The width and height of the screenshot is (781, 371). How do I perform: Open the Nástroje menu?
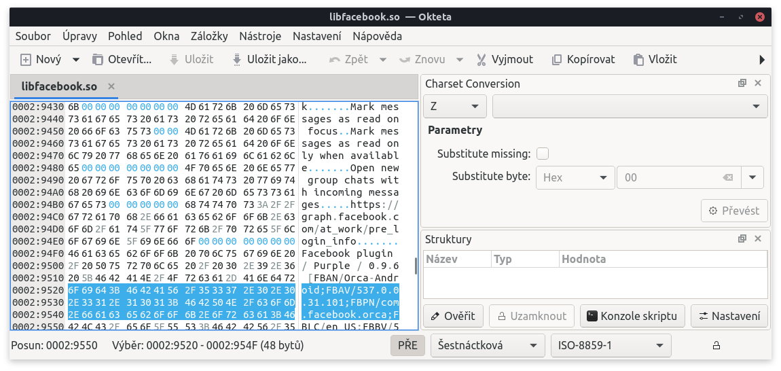pos(260,37)
